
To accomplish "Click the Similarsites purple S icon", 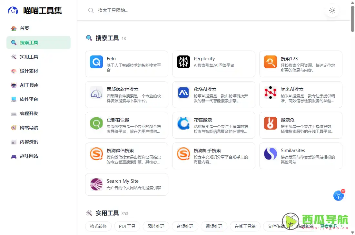I will pos(270,154).
